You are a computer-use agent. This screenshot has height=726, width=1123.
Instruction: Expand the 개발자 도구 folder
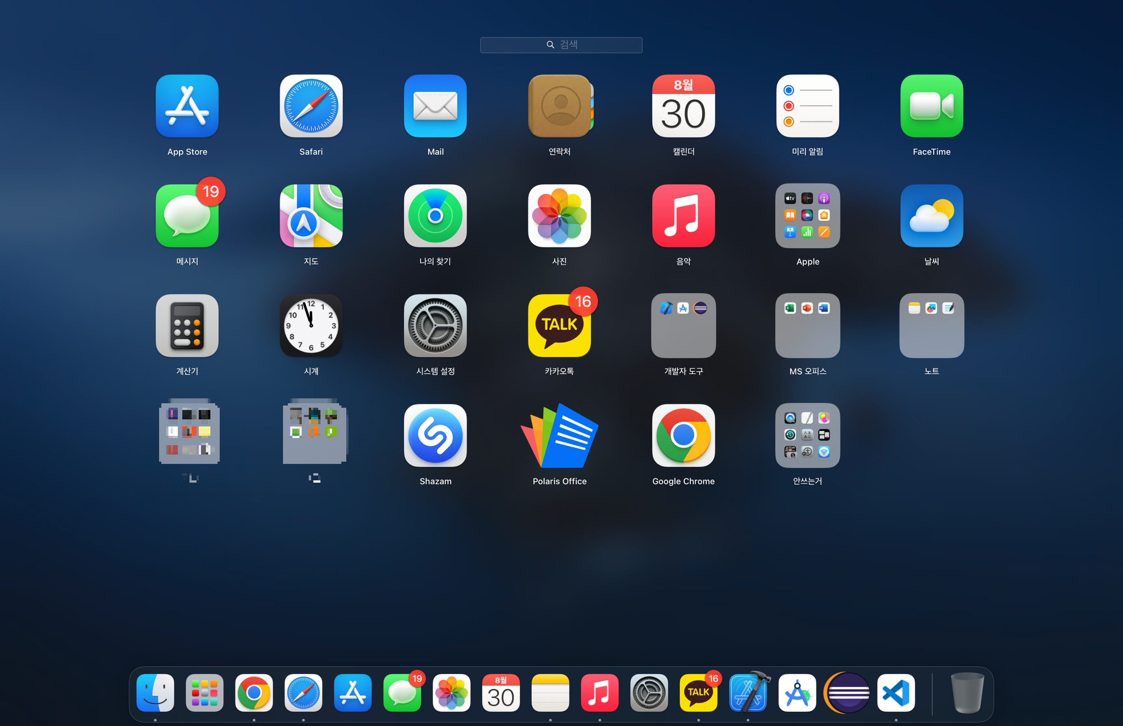683,325
